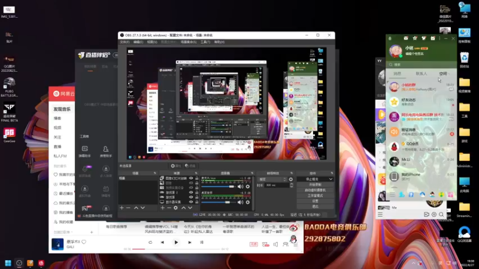
Task: Select 发现音乐 in NetEase sidebar
Action: (62, 109)
